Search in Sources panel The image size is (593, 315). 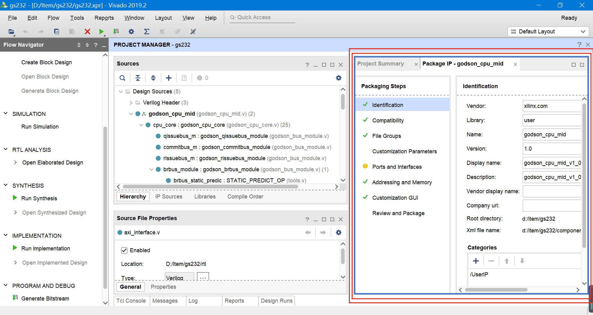point(122,78)
